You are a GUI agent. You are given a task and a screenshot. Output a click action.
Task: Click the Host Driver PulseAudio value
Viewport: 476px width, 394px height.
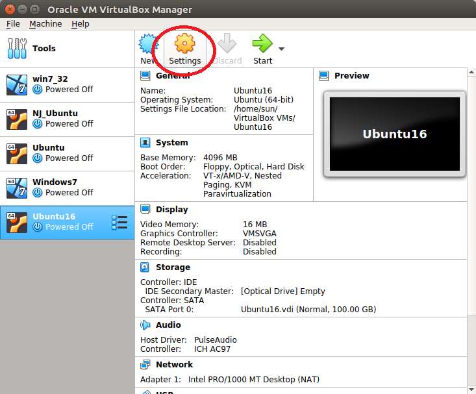point(216,339)
